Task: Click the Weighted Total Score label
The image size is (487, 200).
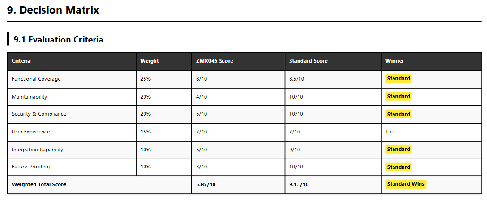Action: pyautogui.click(x=39, y=184)
